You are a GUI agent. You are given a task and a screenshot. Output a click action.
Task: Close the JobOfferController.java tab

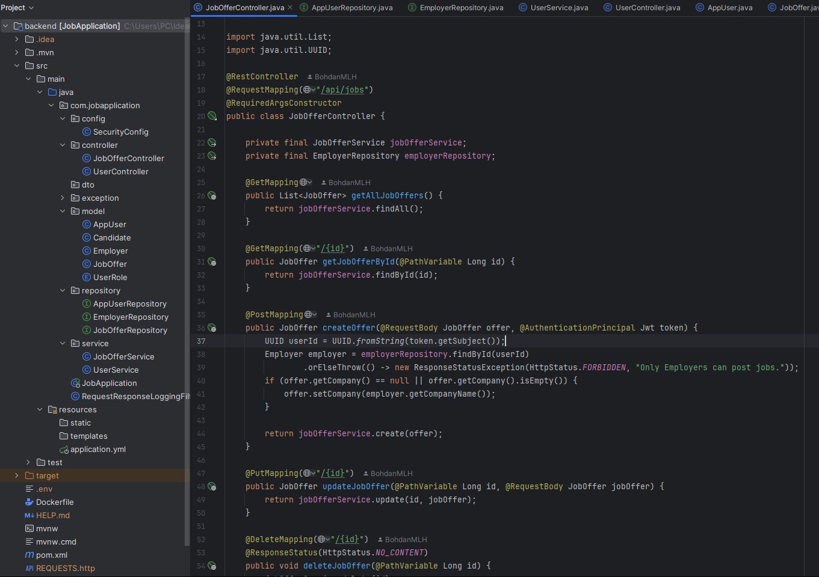(290, 7)
